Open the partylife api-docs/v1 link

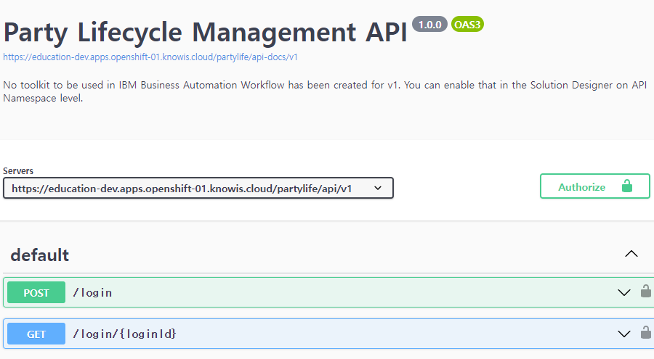pyautogui.click(x=150, y=57)
